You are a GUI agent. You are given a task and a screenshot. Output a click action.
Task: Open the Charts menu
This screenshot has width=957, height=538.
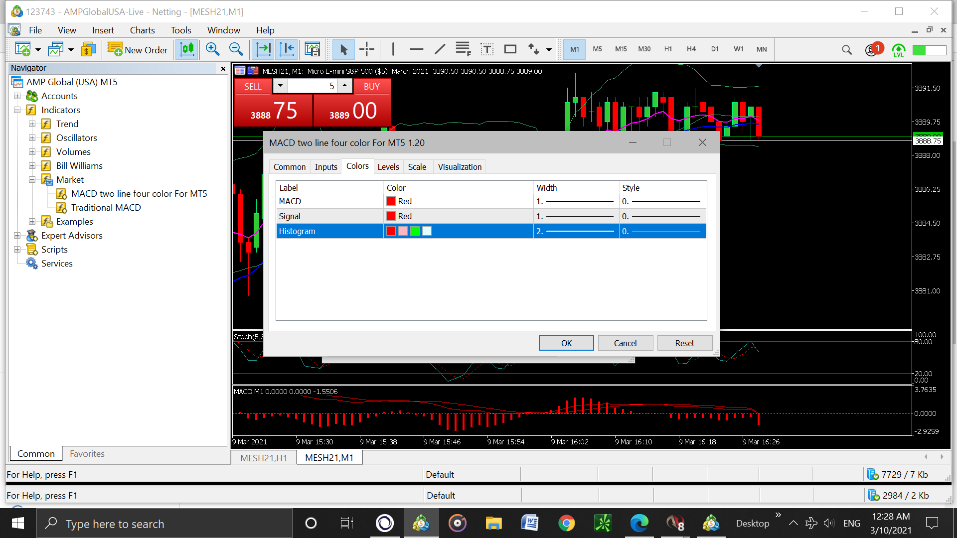coord(142,30)
